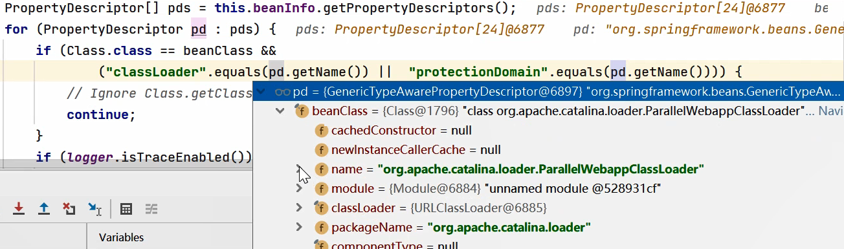
Task: Open Evaluate Expression calculator icon
Action: click(x=127, y=208)
